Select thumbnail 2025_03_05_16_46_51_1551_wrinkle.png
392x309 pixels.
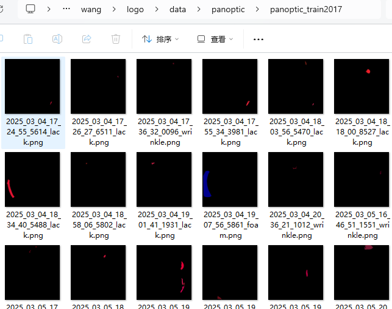362,179
